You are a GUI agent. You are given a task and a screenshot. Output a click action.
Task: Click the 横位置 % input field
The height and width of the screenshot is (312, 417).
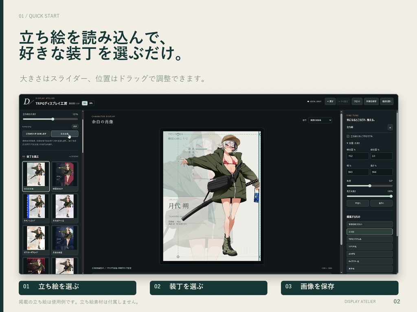tap(358, 156)
